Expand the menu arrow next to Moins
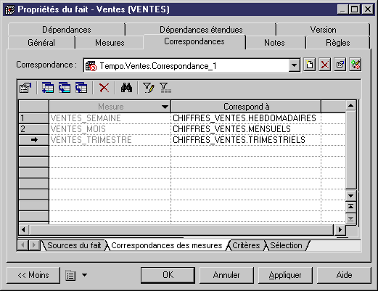Screen dimensions: 378x291 (84, 275)
